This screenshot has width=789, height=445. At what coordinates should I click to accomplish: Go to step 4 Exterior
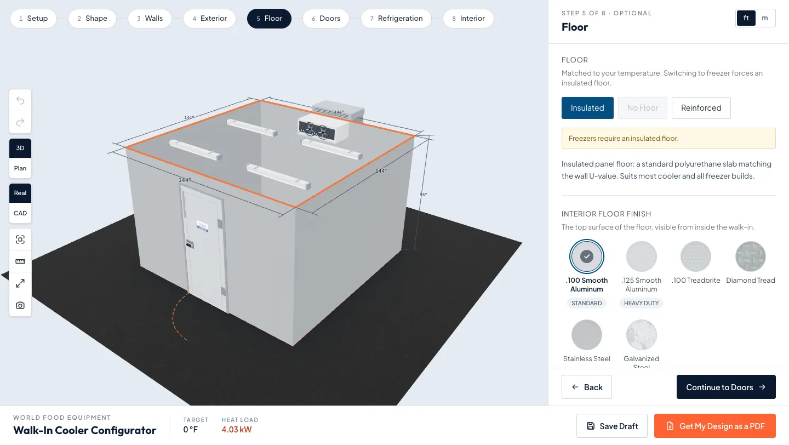click(209, 19)
